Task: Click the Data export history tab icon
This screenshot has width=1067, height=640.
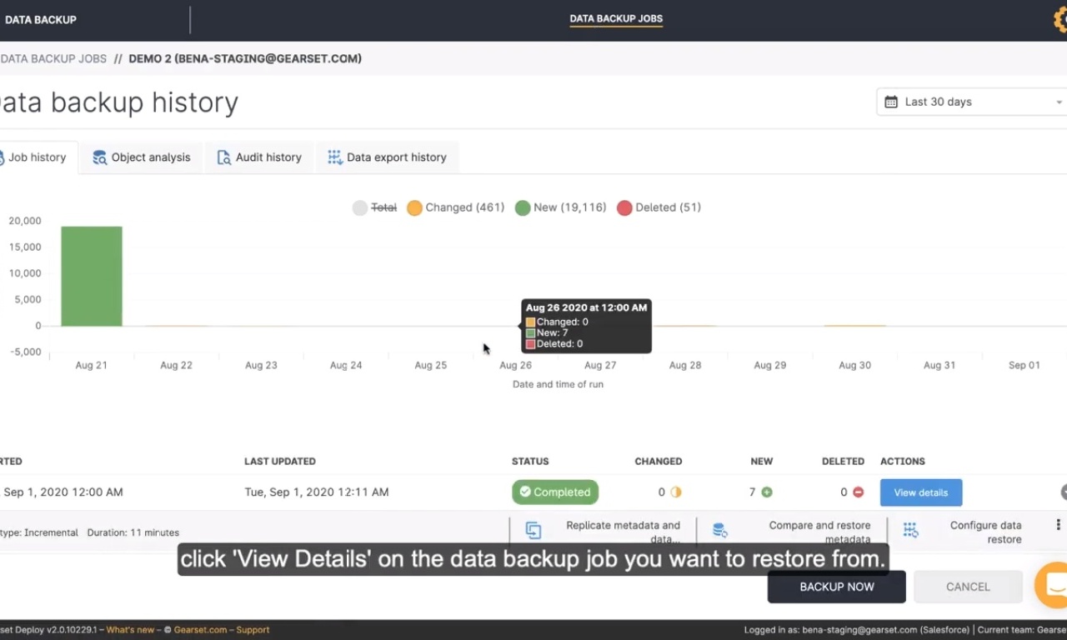Action: click(334, 157)
